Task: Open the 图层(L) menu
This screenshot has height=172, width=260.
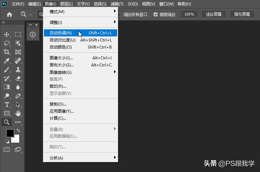Action: pyautogui.click(x=67, y=4)
